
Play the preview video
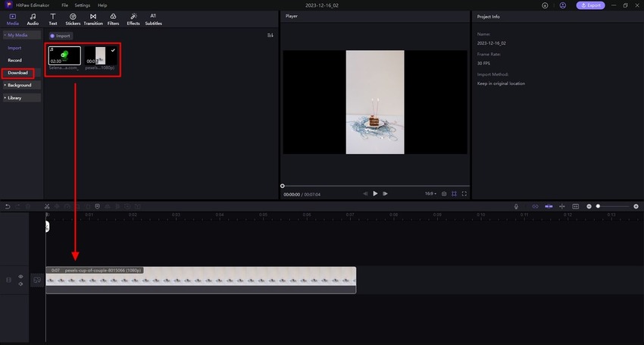[375, 193]
